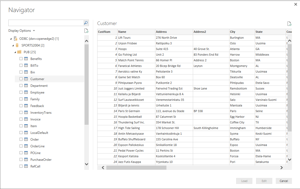The image size is (300, 189).
Task: Click the preview refresh icon above the table
Action: coord(289,24)
